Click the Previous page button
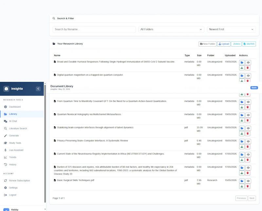262x211 pixels. (241, 198)
